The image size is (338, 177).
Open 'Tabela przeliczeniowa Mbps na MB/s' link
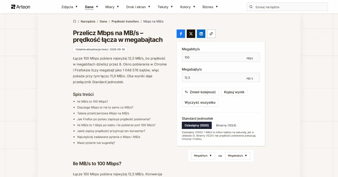[x=103, y=113]
